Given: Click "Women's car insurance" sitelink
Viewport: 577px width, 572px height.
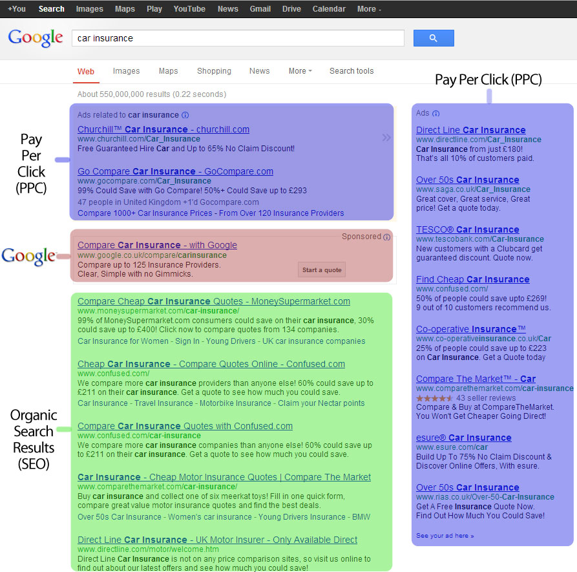Looking at the screenshot, I should [x=210, y=517].
